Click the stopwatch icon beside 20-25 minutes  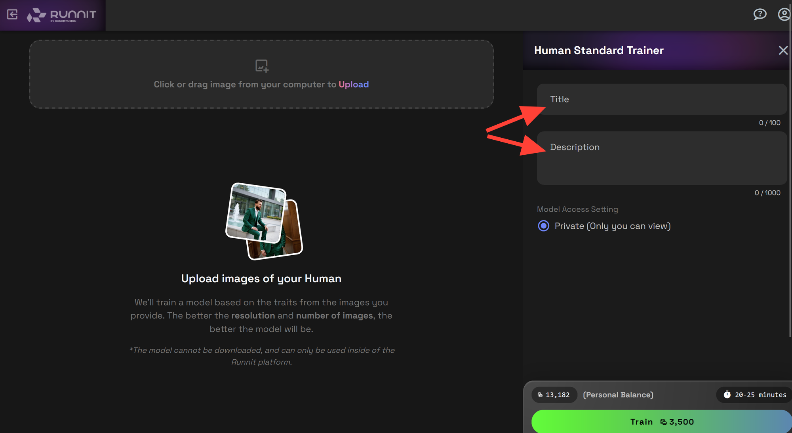click(x=727, y=395)
